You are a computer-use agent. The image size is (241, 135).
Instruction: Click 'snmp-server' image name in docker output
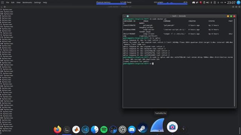pyautogui.click(x=149, y=30)
